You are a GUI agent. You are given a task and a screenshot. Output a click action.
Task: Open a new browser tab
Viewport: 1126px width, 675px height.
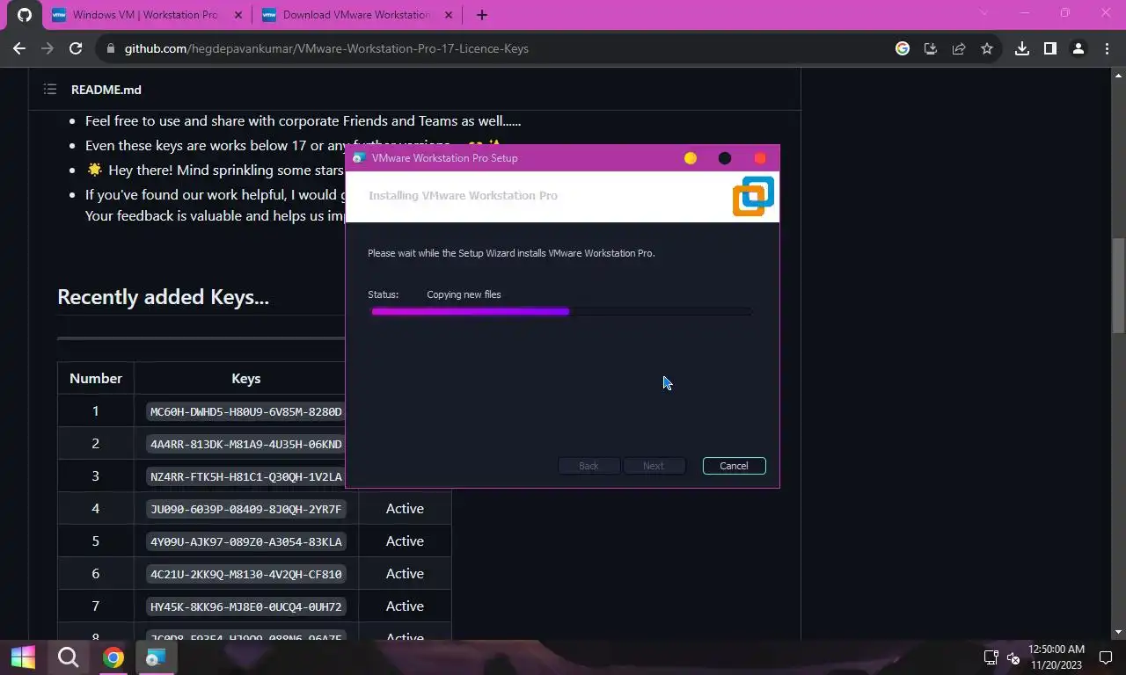pyautogui.click(x=481, y=15)
